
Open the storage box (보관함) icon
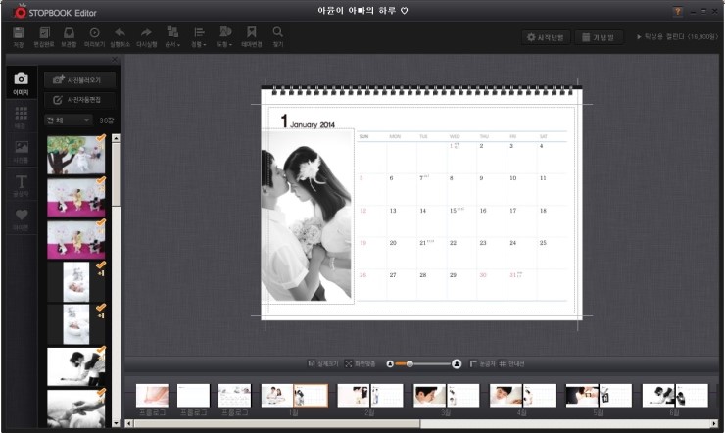pyautogui.click(x=69, y=36)
